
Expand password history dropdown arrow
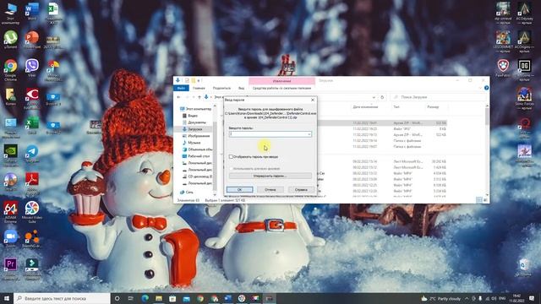(x=309, y=134)
